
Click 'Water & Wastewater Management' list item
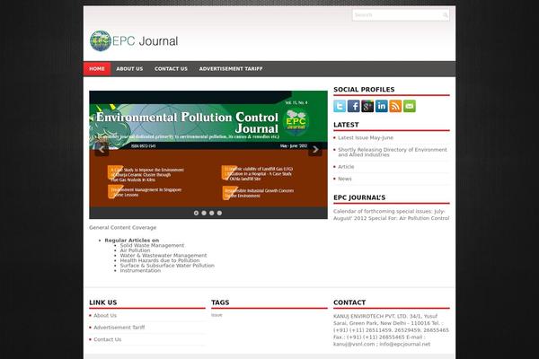[163, 256]
